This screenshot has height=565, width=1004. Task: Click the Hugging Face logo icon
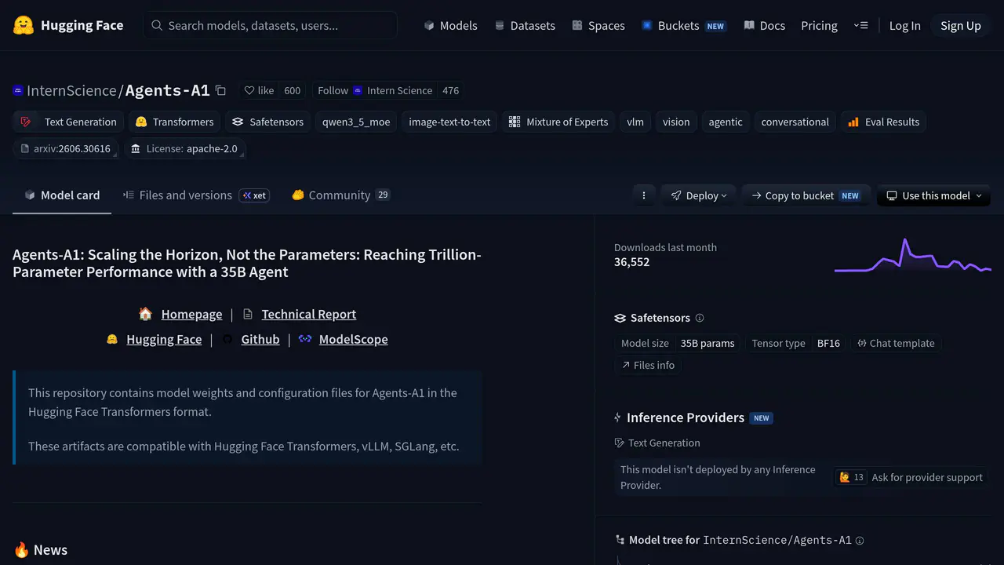pyautogui.click(x=24, y=25)
